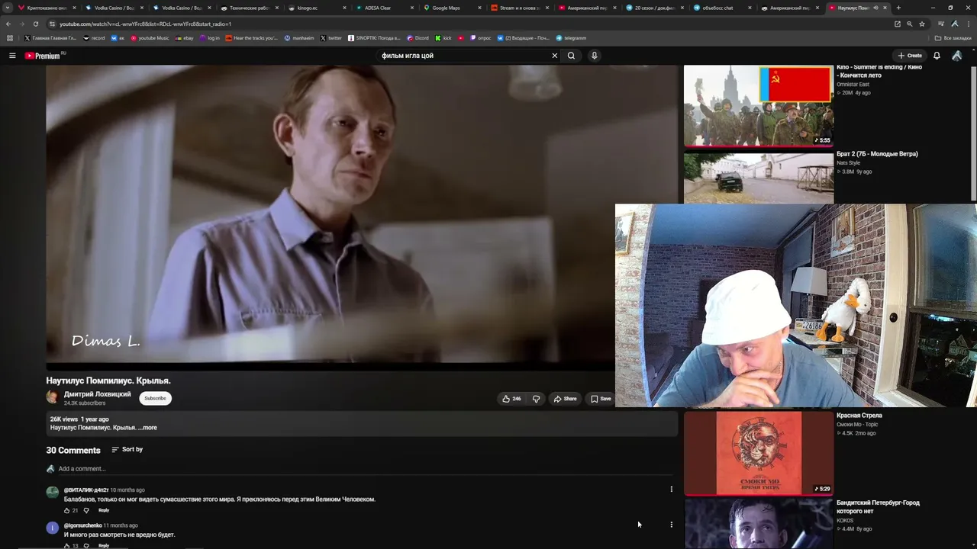
Task: Click the video player showing Dimas L.
Action: click(x=362, y=214)
